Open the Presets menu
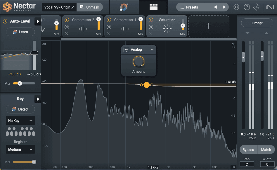The width and height of the screenshot is (277, 170). pos(192,7)
